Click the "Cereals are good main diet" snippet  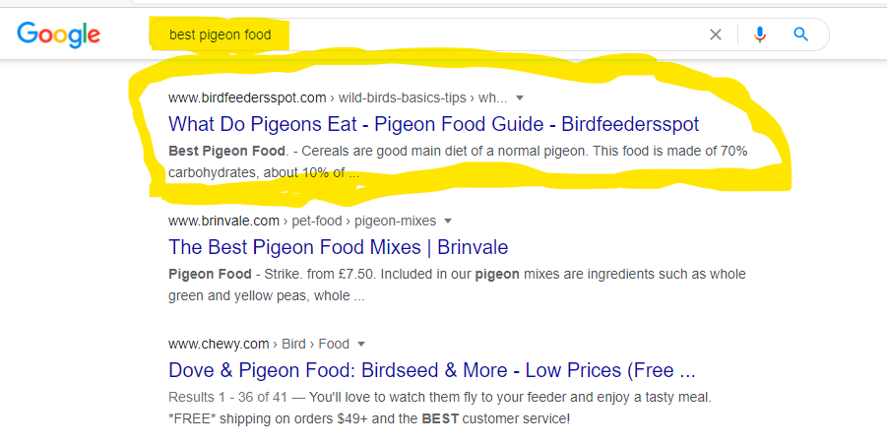(458, 153)
